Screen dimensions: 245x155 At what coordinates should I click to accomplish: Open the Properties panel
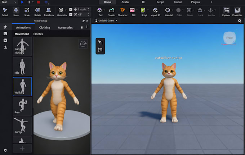coord(237,12)
